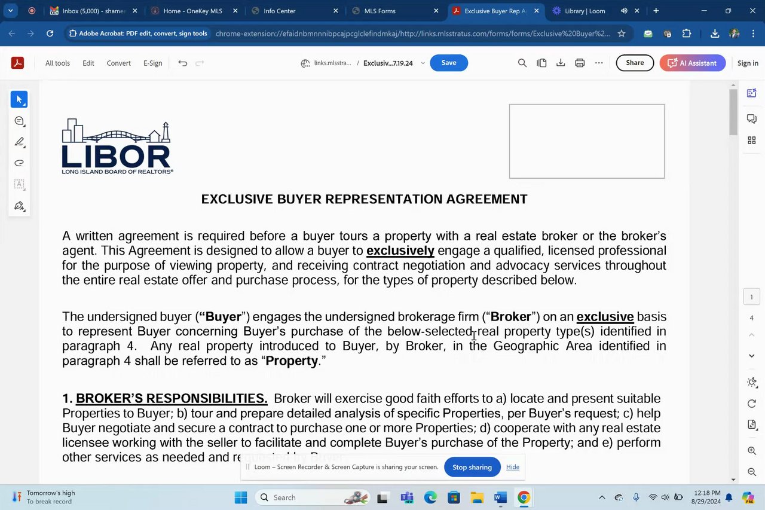The image size is (765, 510).
Task: Open the Chrome tab search dropdown
Action: pyautogui.click(x=10, y=11)
